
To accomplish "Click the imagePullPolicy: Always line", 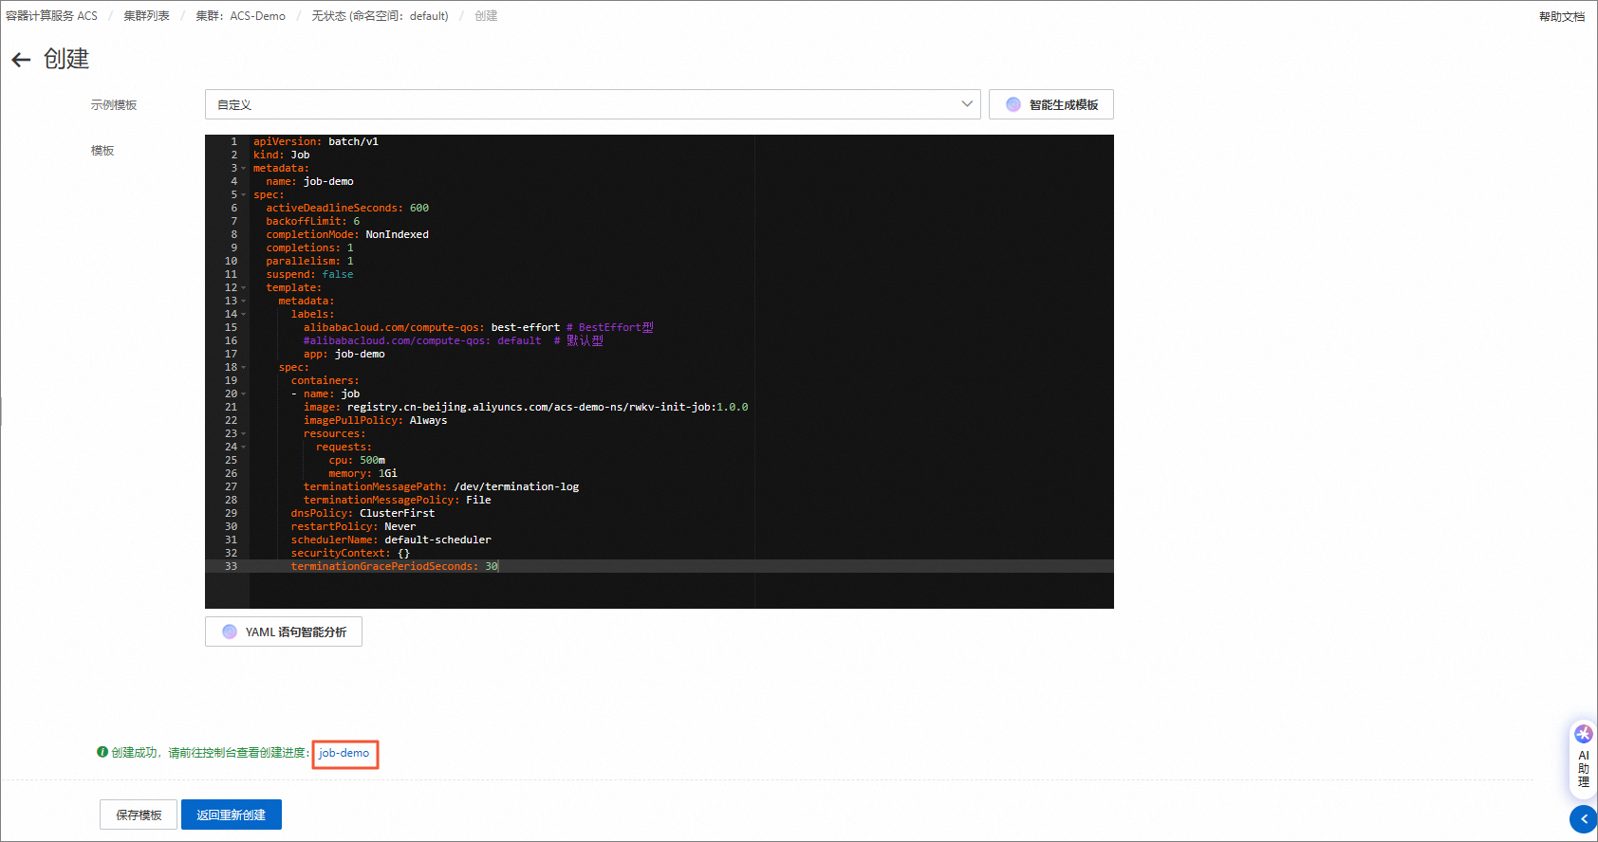I will pyautogui.click(x=375, y=420).
